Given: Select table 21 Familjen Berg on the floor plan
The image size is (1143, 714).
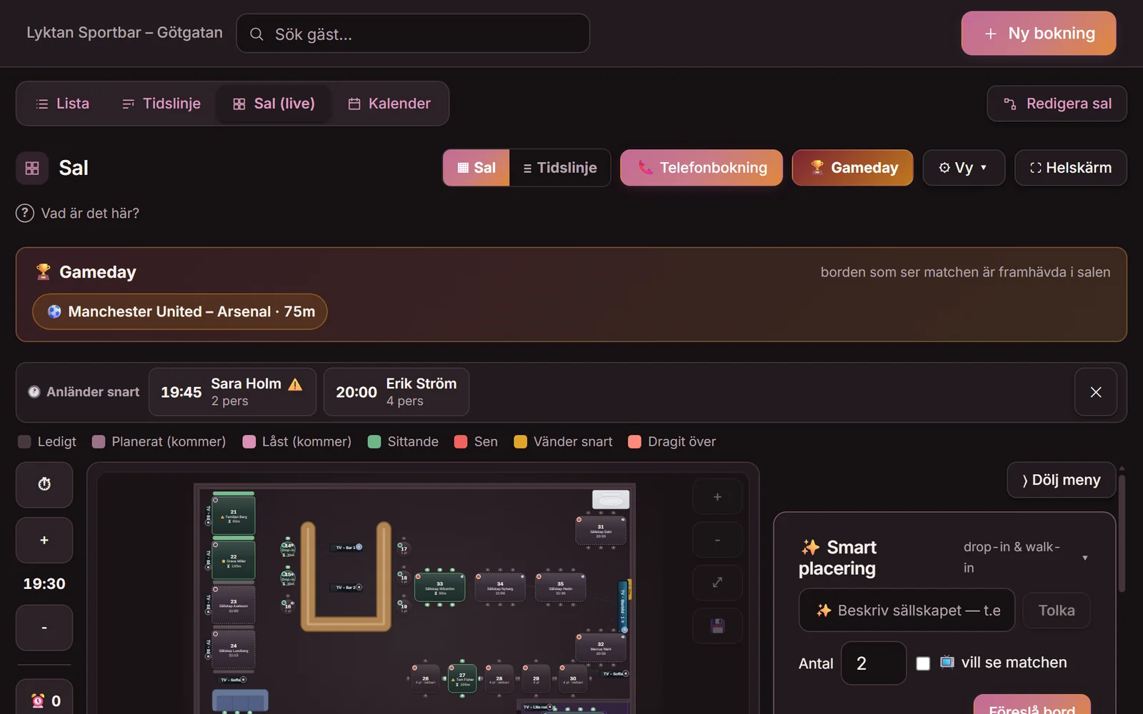Looking at the screenshot, I should tap(234, 516).
